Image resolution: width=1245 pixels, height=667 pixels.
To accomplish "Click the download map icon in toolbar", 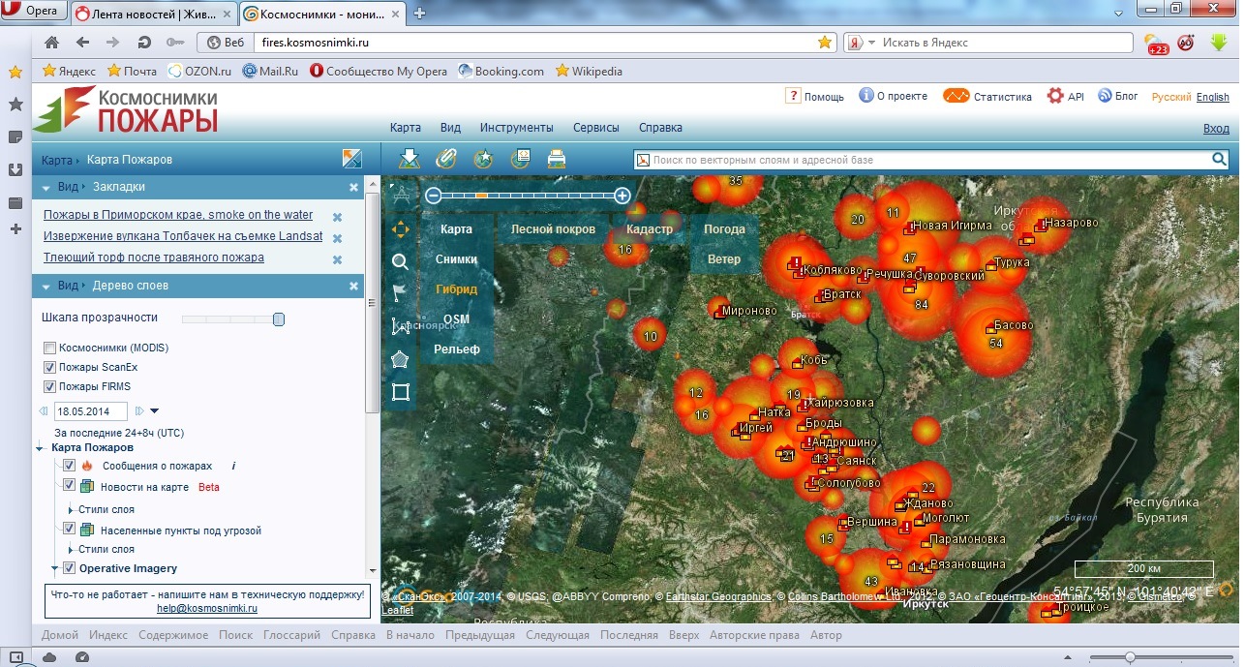I will (x=410, y=159).
